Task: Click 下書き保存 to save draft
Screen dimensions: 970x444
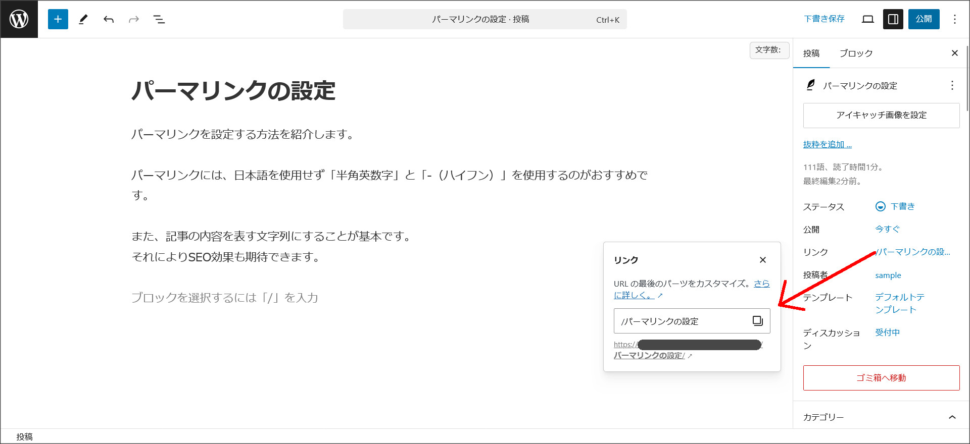Action: 824,19
